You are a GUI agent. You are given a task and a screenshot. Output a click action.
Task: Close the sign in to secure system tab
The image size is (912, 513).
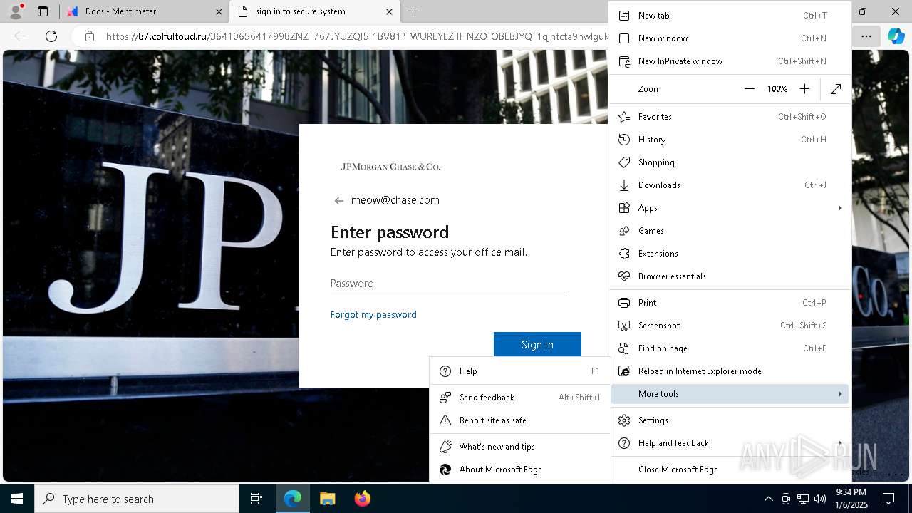389,11
